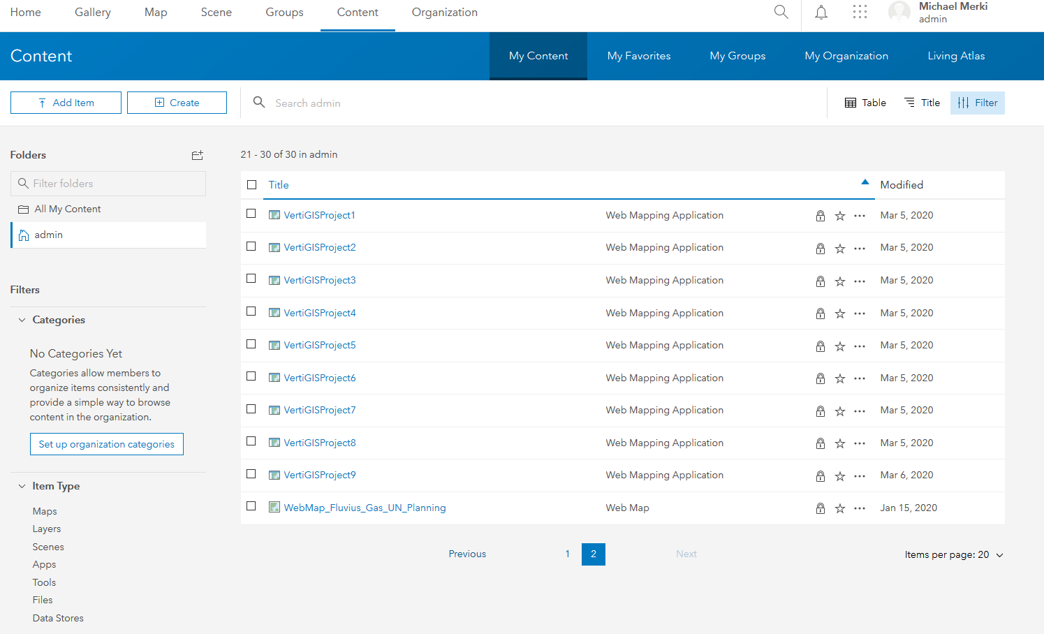Open the Title sort dropdown

pyautogui.click(x=922, y=103)
